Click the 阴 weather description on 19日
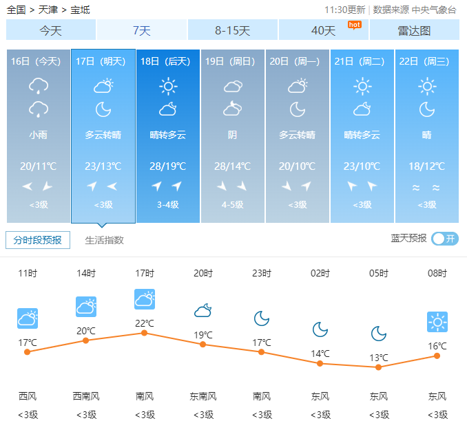Image resolution: width=467 pixels, height=434 pixels. 233,135
